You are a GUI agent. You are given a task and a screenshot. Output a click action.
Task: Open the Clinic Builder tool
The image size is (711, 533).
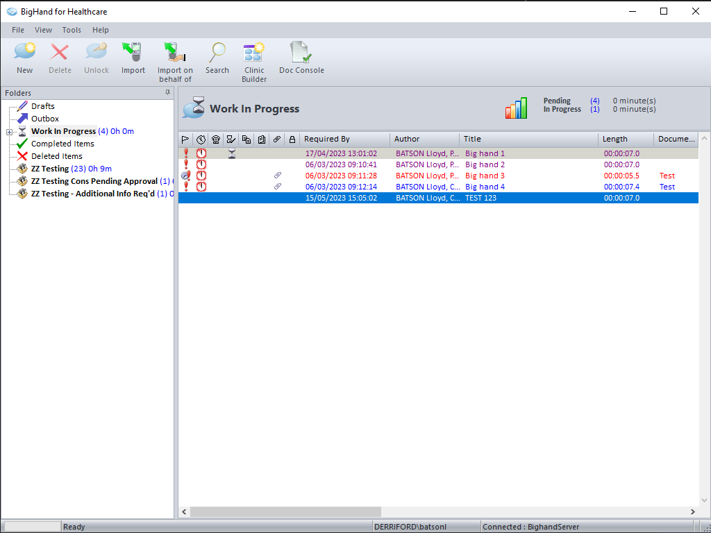[x=254, y=52]
